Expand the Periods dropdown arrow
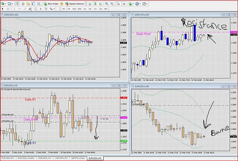 point(140,4)
